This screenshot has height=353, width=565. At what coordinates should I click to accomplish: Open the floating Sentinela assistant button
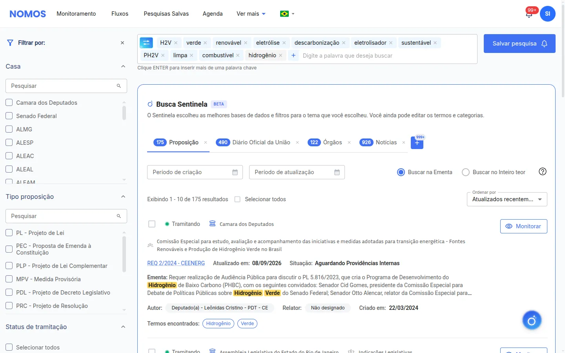[x=532, y=320]
